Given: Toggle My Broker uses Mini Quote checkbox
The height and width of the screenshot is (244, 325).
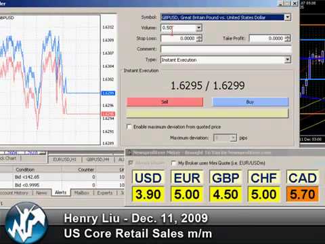Looking at the screenshot, I should click(173, 163).
